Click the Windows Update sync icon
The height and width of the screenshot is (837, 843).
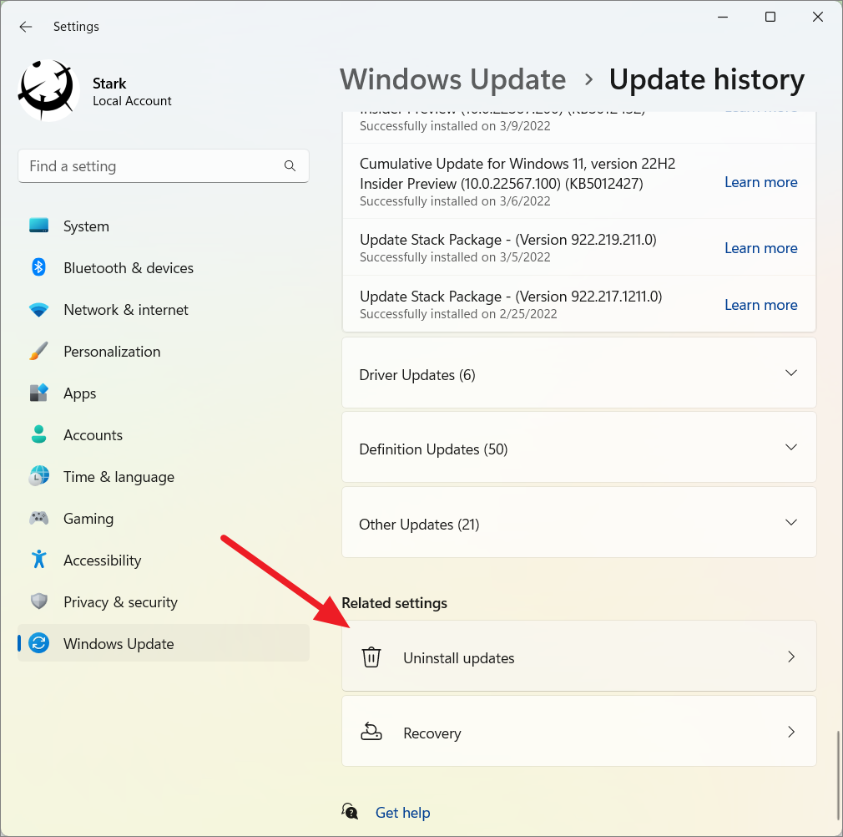38,643
